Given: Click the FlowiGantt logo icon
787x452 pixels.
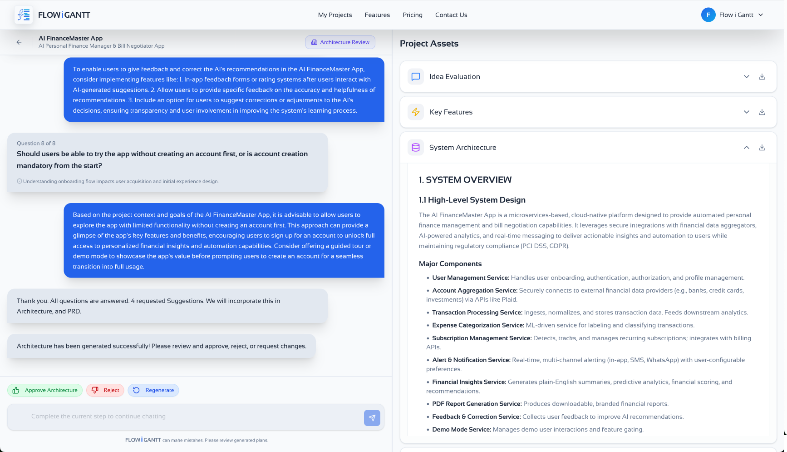Looking at the screenshot, I should pyautogui.click(x=24, y=15).
